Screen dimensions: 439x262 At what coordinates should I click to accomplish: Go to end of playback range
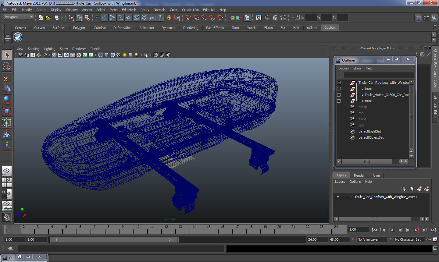pos(434,230)
